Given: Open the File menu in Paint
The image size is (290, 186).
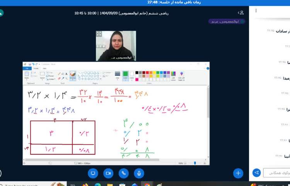Looking at the screenshot, I should [x=27, y=68].
